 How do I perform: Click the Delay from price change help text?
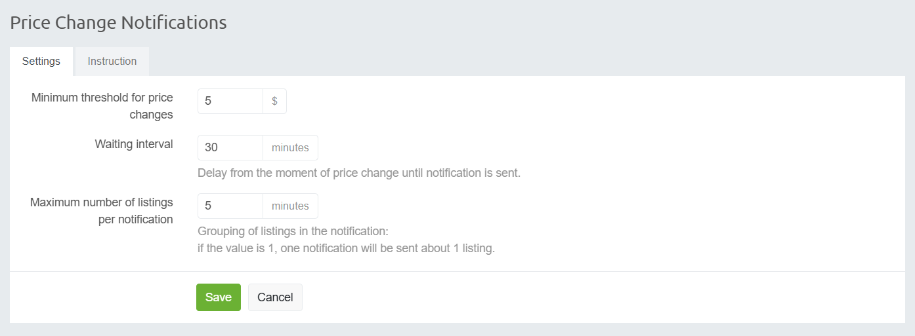click(358, 174)
